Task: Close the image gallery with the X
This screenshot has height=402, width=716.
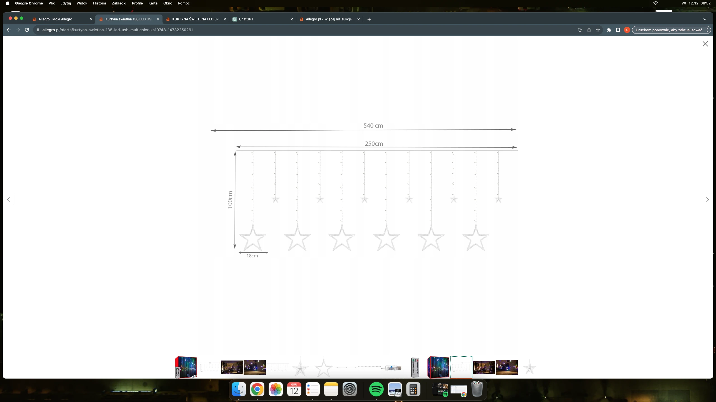Action: (705, 44)
